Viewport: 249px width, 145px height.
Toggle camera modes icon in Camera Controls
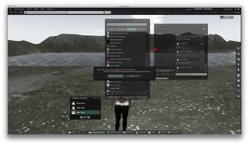point(89,117)
